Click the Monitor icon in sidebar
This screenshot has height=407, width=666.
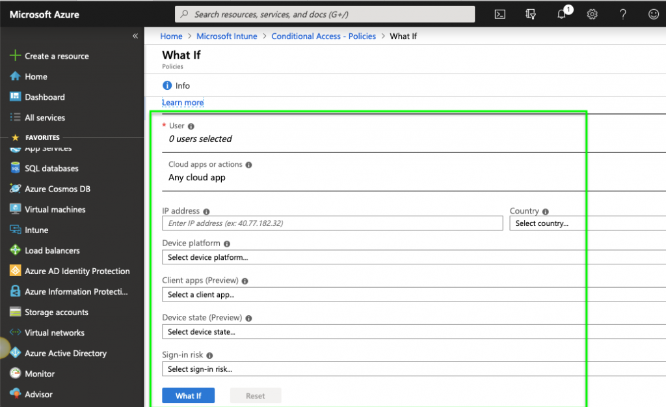pos(16,373)
